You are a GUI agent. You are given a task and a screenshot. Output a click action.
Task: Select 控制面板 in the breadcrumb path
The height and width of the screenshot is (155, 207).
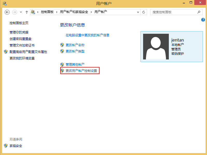click(x=47, y=12)
